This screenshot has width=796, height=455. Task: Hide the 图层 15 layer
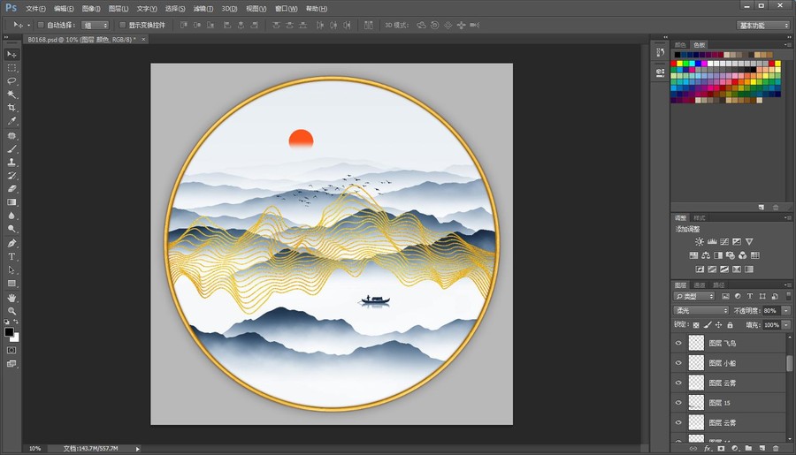[678, 402]
